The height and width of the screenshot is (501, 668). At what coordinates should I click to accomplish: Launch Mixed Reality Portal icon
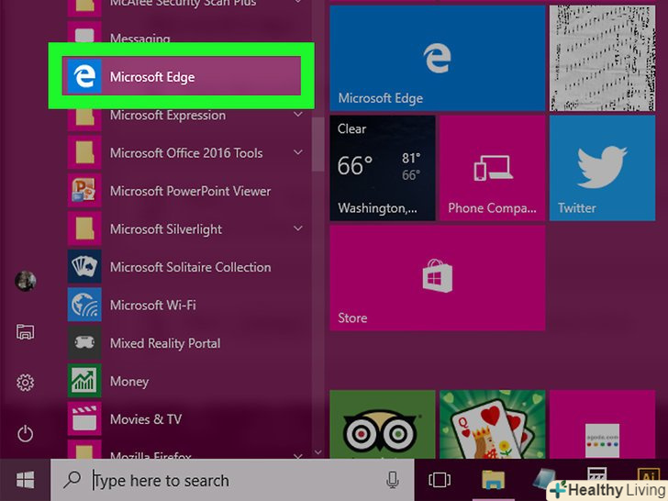(84, 342)
